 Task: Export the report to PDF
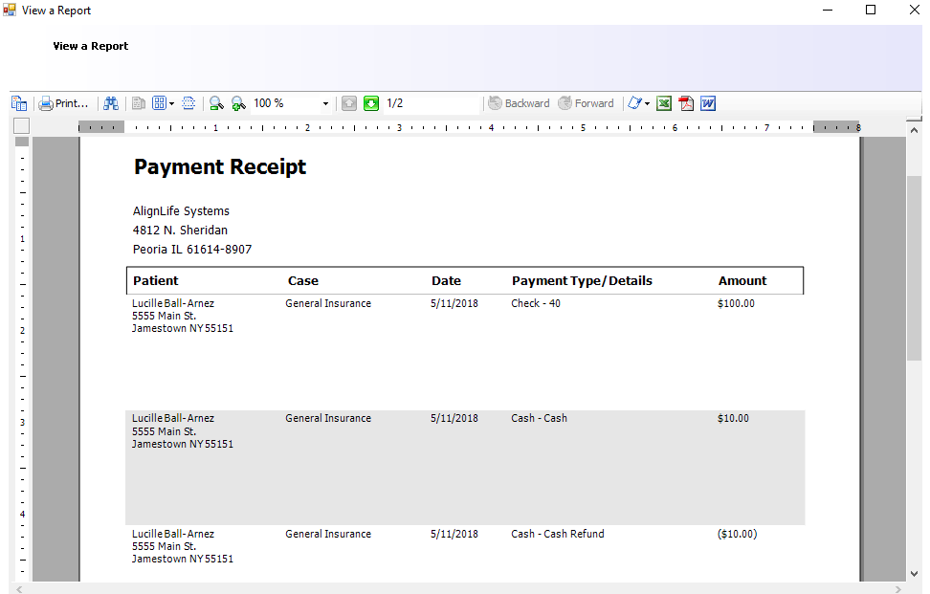(686, 103)
